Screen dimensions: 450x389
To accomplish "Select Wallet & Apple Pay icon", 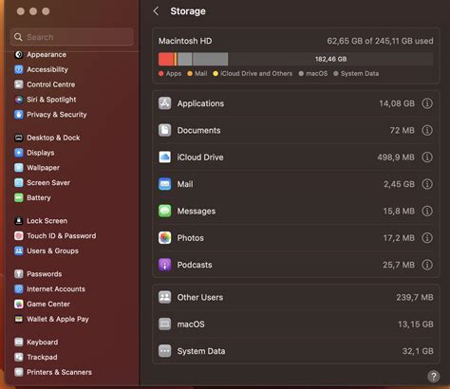I will pos(19,319).
